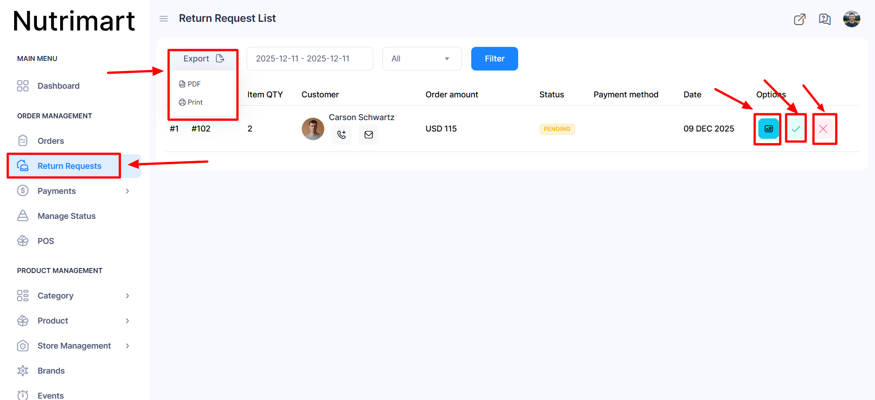This screenshot has height=400, width=875.
Task: Click the user profile avatar
Action: pos(851,19)
